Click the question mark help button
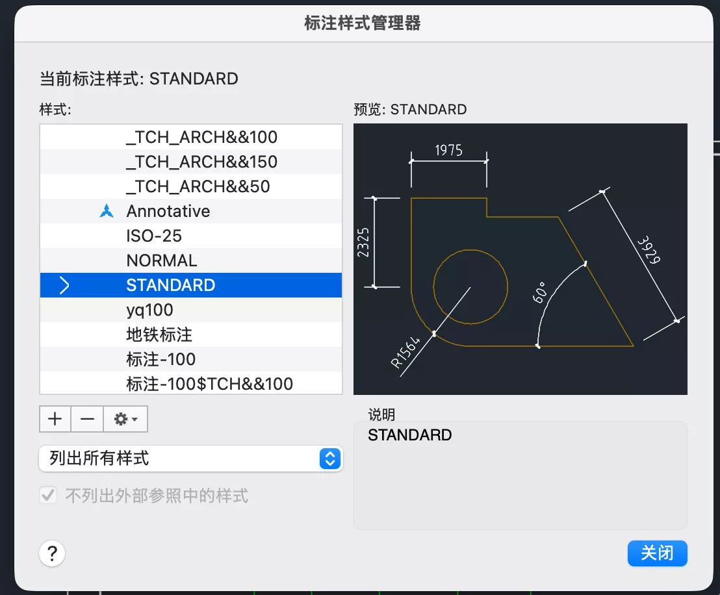Screen dimensions: 720x595 coord(53,554)
